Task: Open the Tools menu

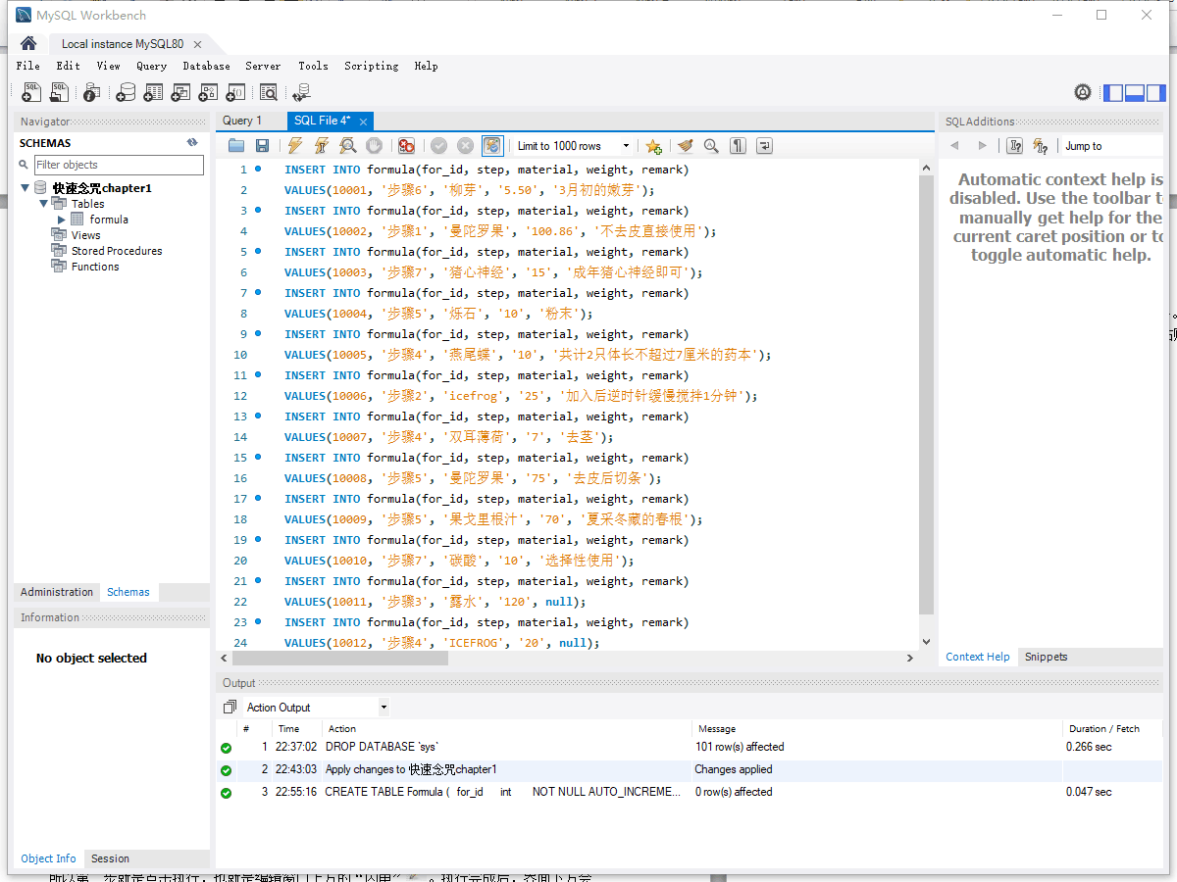Action: (x=314, y=66)
